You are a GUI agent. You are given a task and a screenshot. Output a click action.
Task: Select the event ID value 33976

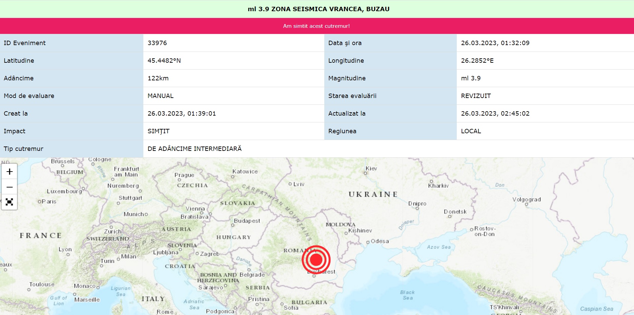(x=157, y=43)
